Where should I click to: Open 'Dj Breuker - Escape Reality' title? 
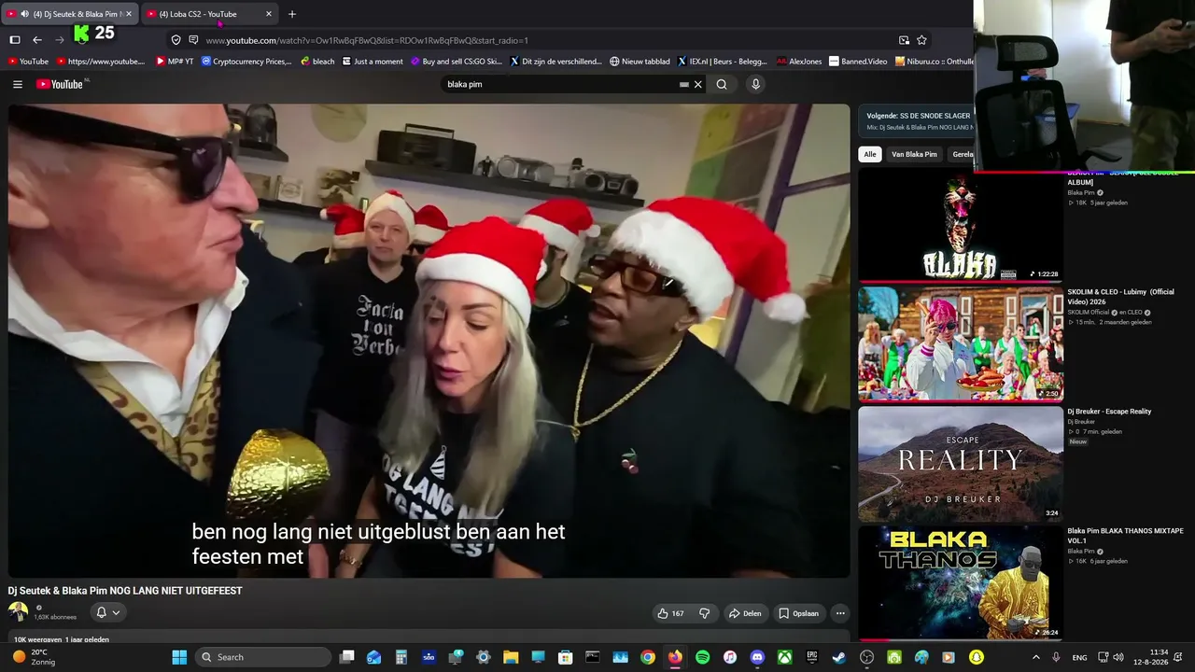coord(1109,412)
